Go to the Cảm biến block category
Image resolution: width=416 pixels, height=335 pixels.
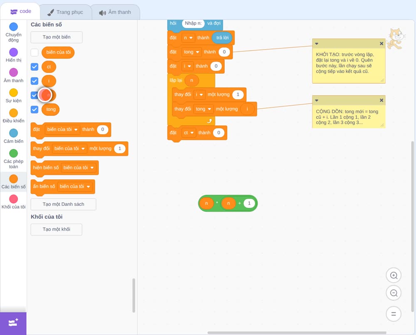13,136
